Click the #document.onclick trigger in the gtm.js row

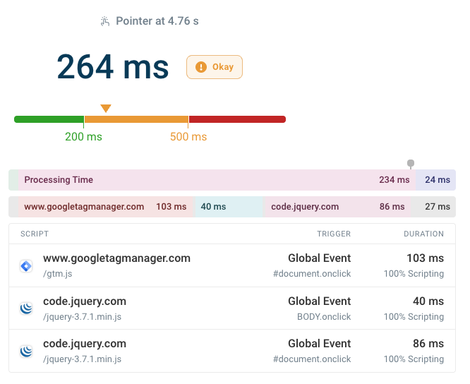(312, 274)
